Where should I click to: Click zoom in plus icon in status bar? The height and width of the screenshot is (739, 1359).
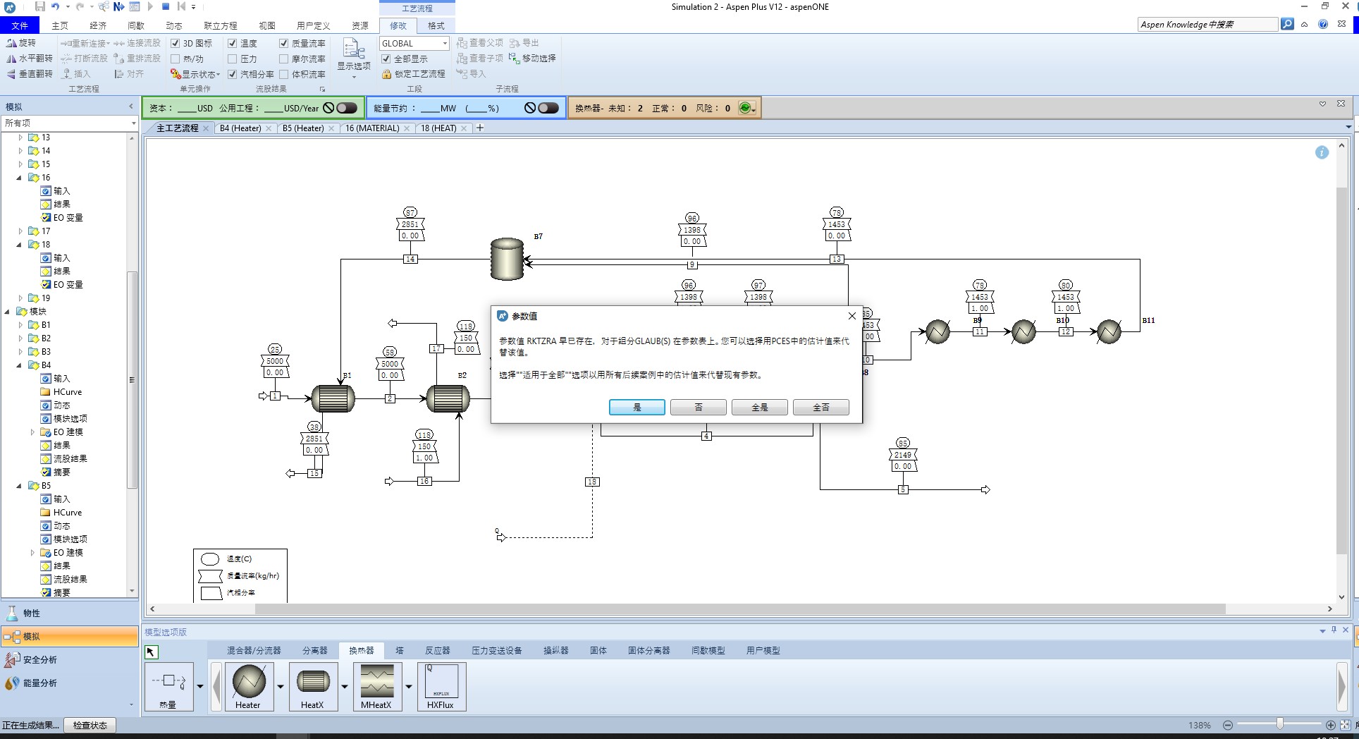click(x=1331, y=725)
